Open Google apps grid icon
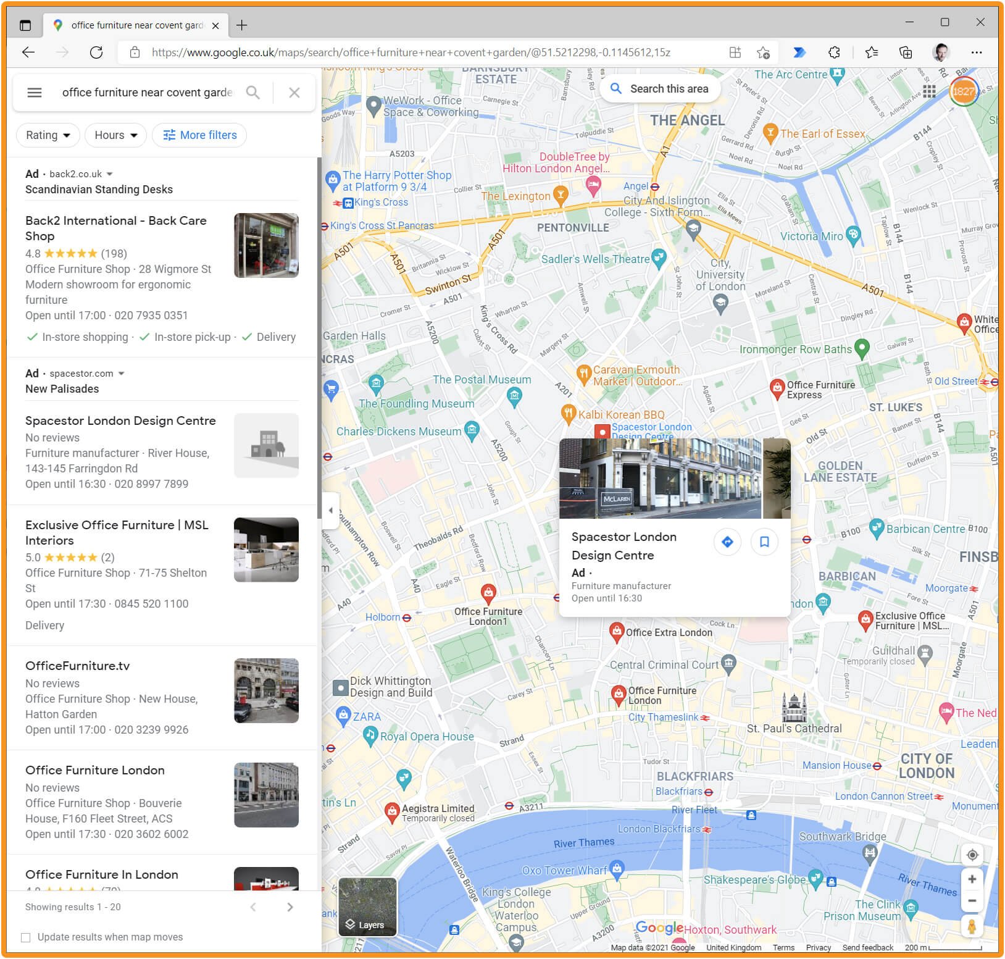Image resolution: width=1005 pixels, height=959 pixels. [930, 91]
